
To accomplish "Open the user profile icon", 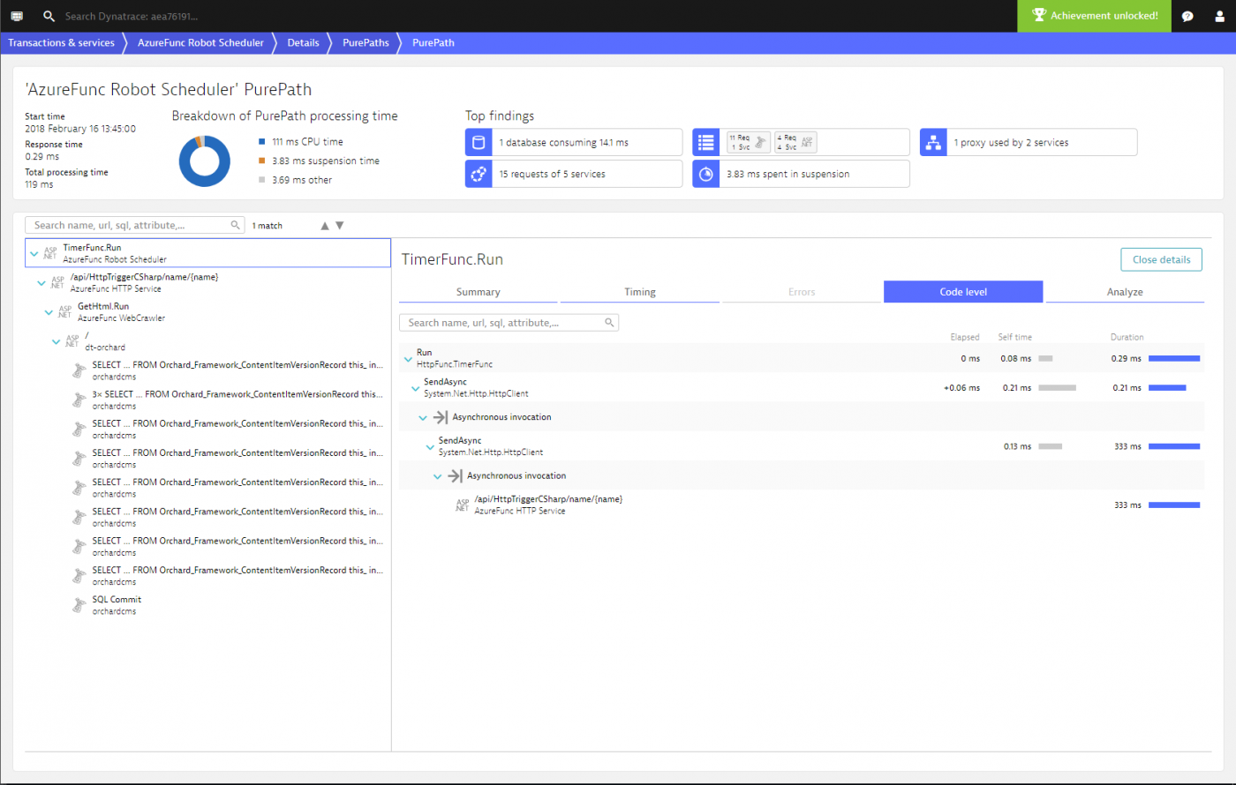I will tap(1220, 16).
